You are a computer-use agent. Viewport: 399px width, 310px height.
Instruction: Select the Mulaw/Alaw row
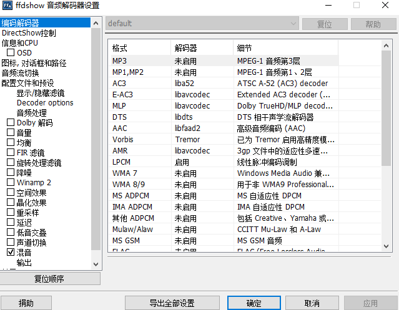224,229
